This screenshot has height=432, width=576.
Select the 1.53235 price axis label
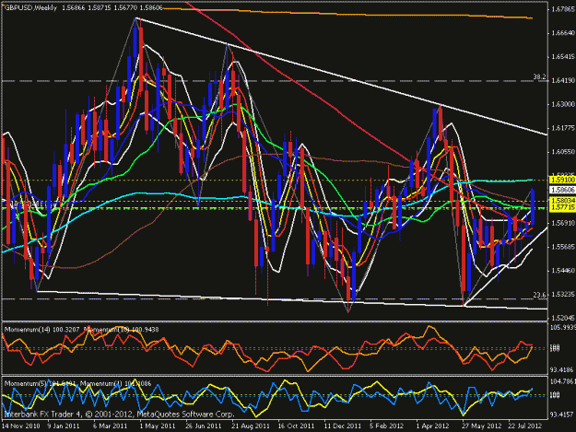(563, 294)
